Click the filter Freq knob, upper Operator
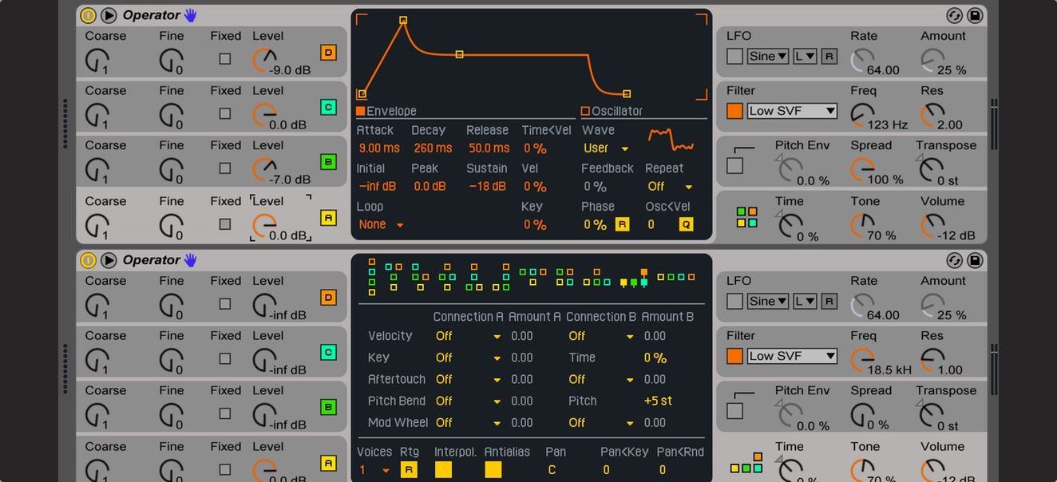The width and height of the screenshot is (1057, 482). pos(862,115)
